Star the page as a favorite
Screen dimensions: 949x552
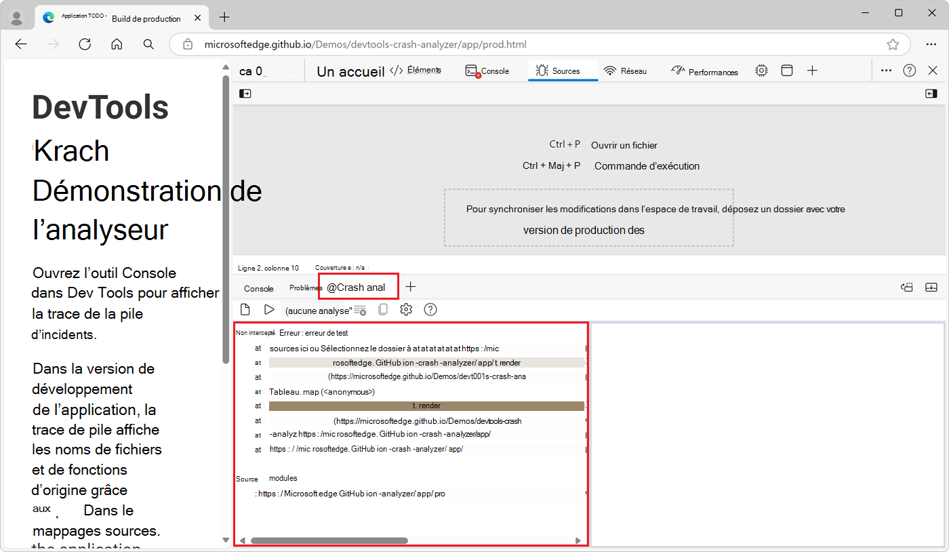(x=893, y=43)
